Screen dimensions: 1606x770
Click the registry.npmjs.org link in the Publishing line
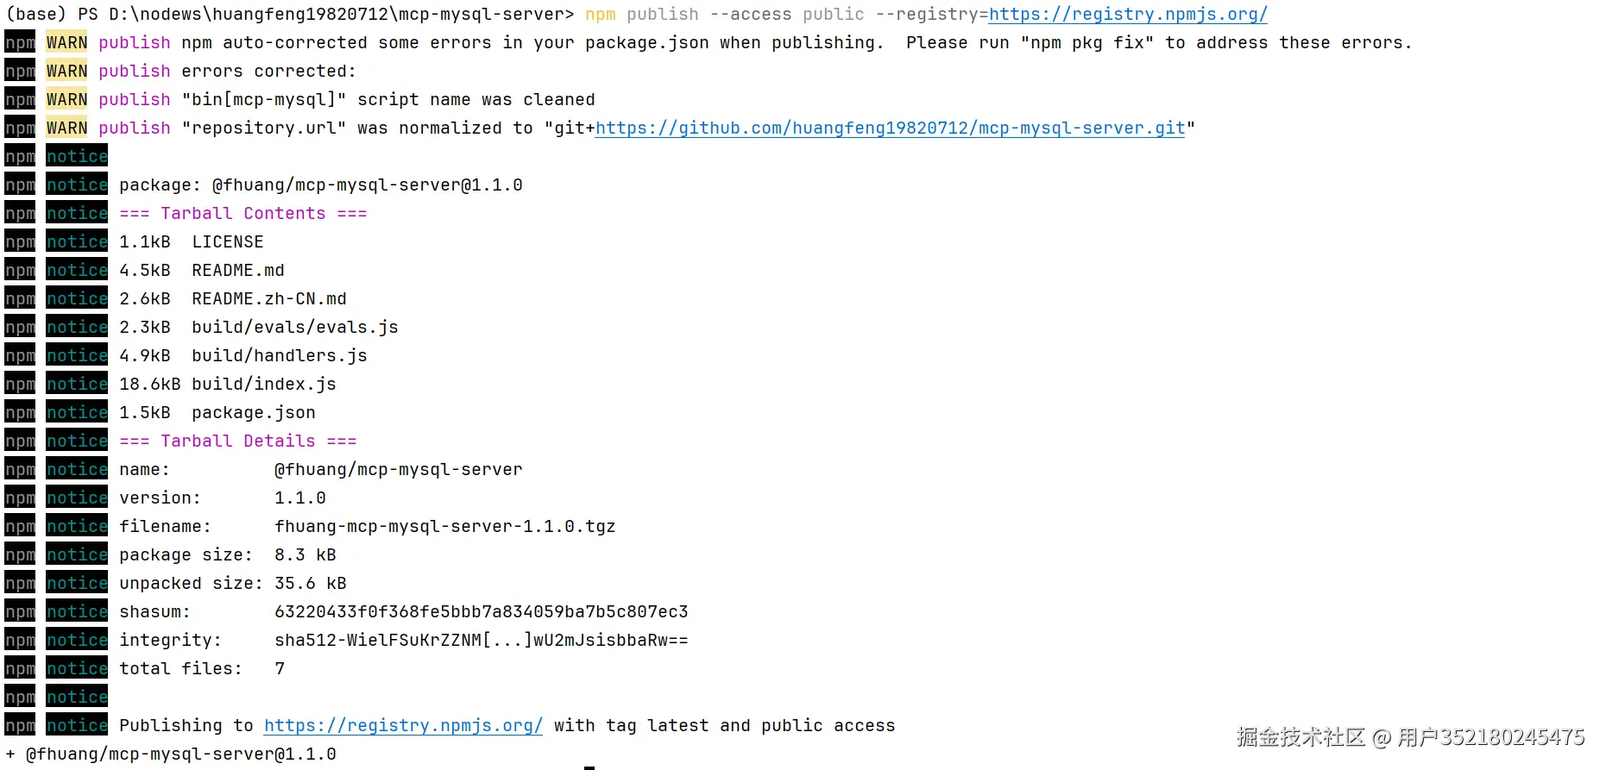[403, 726]
